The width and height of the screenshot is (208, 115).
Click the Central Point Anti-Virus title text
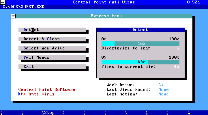[x=104, y=2]
